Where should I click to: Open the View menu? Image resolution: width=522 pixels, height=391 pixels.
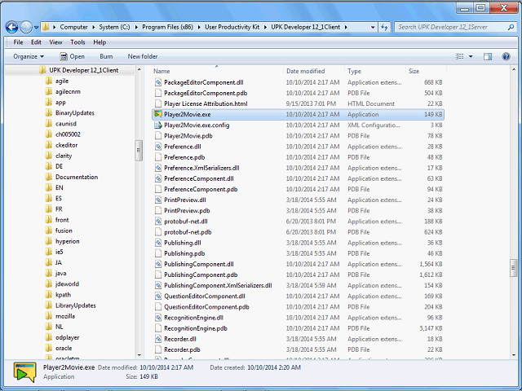[x=55, y=42]
